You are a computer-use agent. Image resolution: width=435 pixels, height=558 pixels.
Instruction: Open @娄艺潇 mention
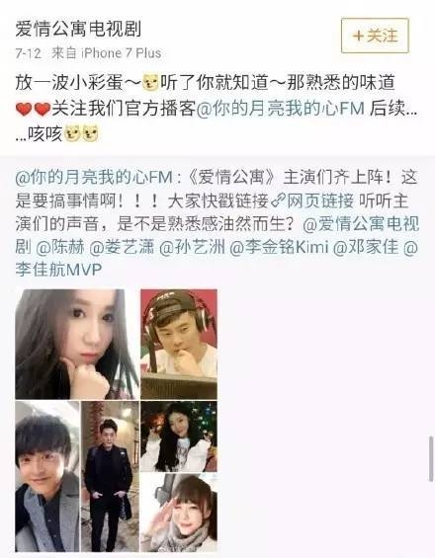tap(122, 247)
